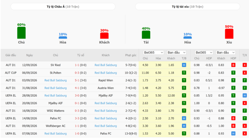Click blue H HDP badge in 07/08/2026 row
Image resolution: width=249 pixels, height=140 pixels.
click(x=233, y=134)
